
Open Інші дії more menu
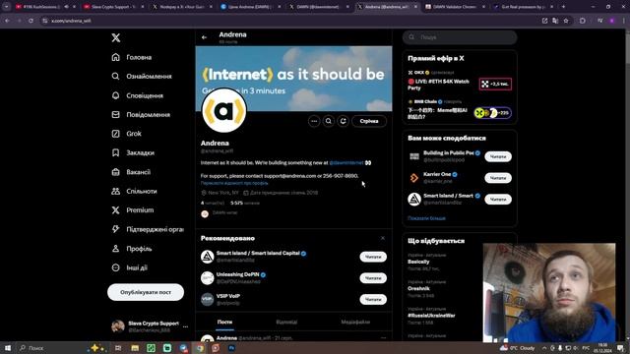tap(129, 267)
